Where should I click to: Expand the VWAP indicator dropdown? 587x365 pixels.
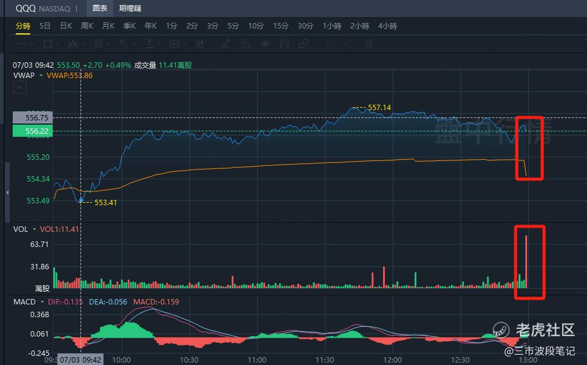coord(41,76)
